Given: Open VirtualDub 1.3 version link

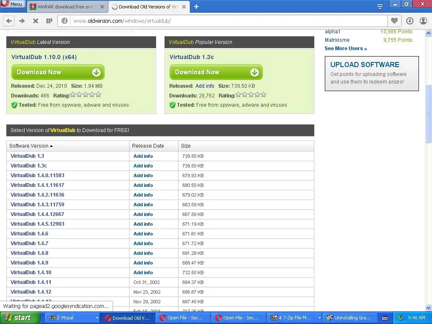Looking at the screenshot, I should point(27,156).
